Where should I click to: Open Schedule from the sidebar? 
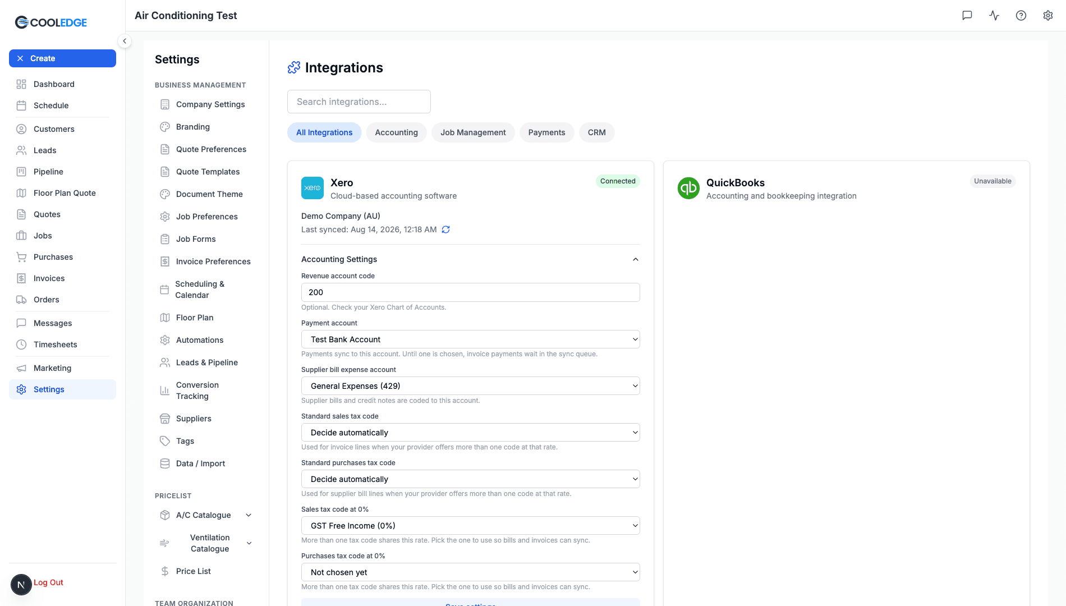[62, 105]
